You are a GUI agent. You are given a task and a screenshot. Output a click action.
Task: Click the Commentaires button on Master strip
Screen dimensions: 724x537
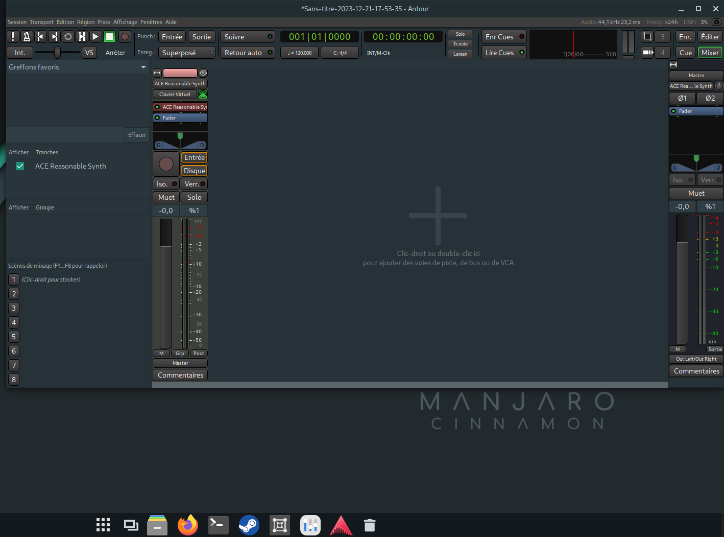(696, 371)
